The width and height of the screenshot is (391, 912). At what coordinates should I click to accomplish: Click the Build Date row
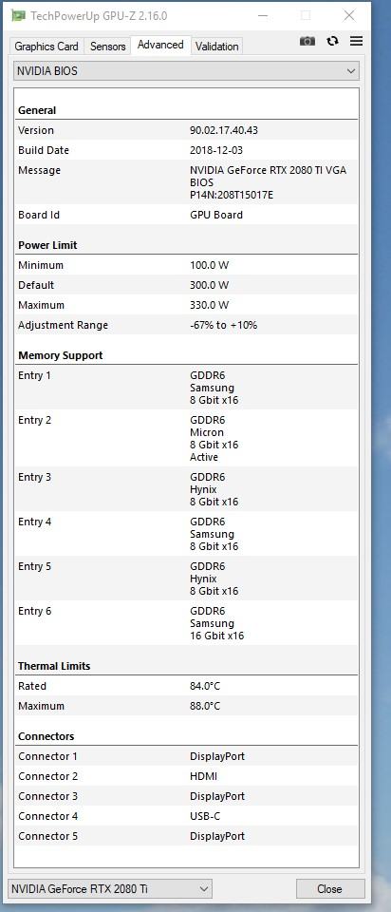[x=187, y=150]
